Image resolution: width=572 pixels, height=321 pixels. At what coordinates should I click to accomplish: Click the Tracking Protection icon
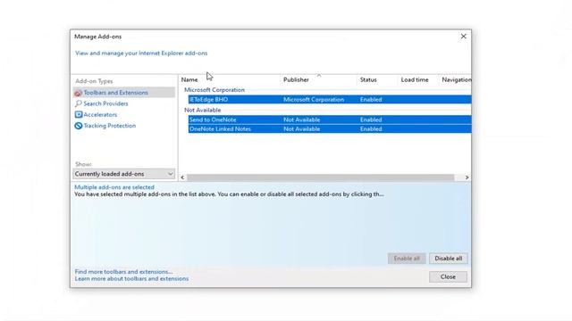tap(78, 126)
